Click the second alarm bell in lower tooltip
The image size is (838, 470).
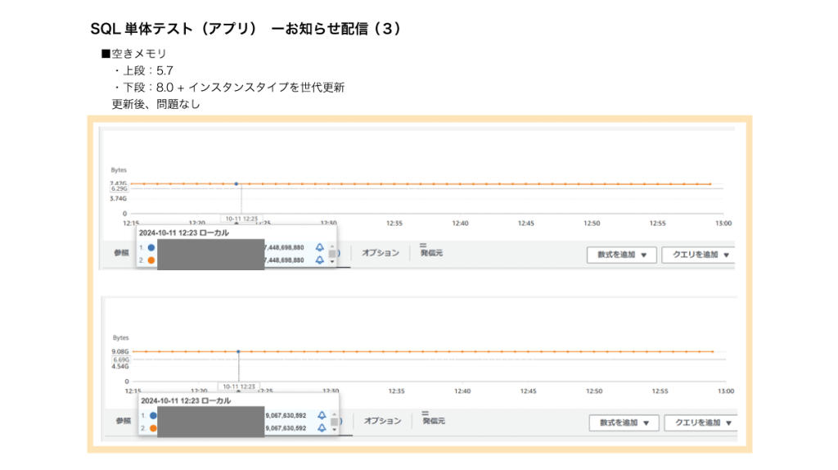322,428
